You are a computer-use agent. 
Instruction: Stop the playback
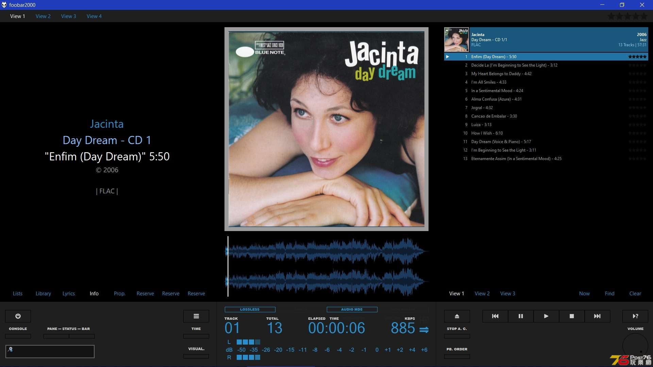pos(572,316)
